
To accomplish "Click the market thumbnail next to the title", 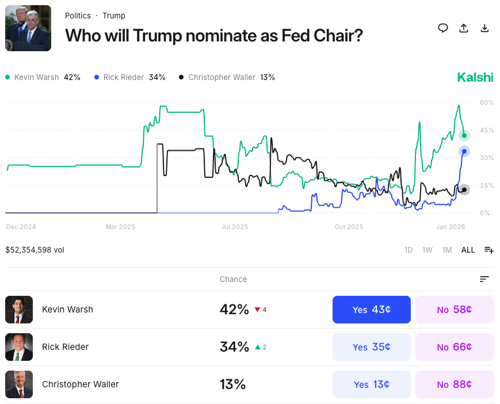I will click(x=28, y=28).
